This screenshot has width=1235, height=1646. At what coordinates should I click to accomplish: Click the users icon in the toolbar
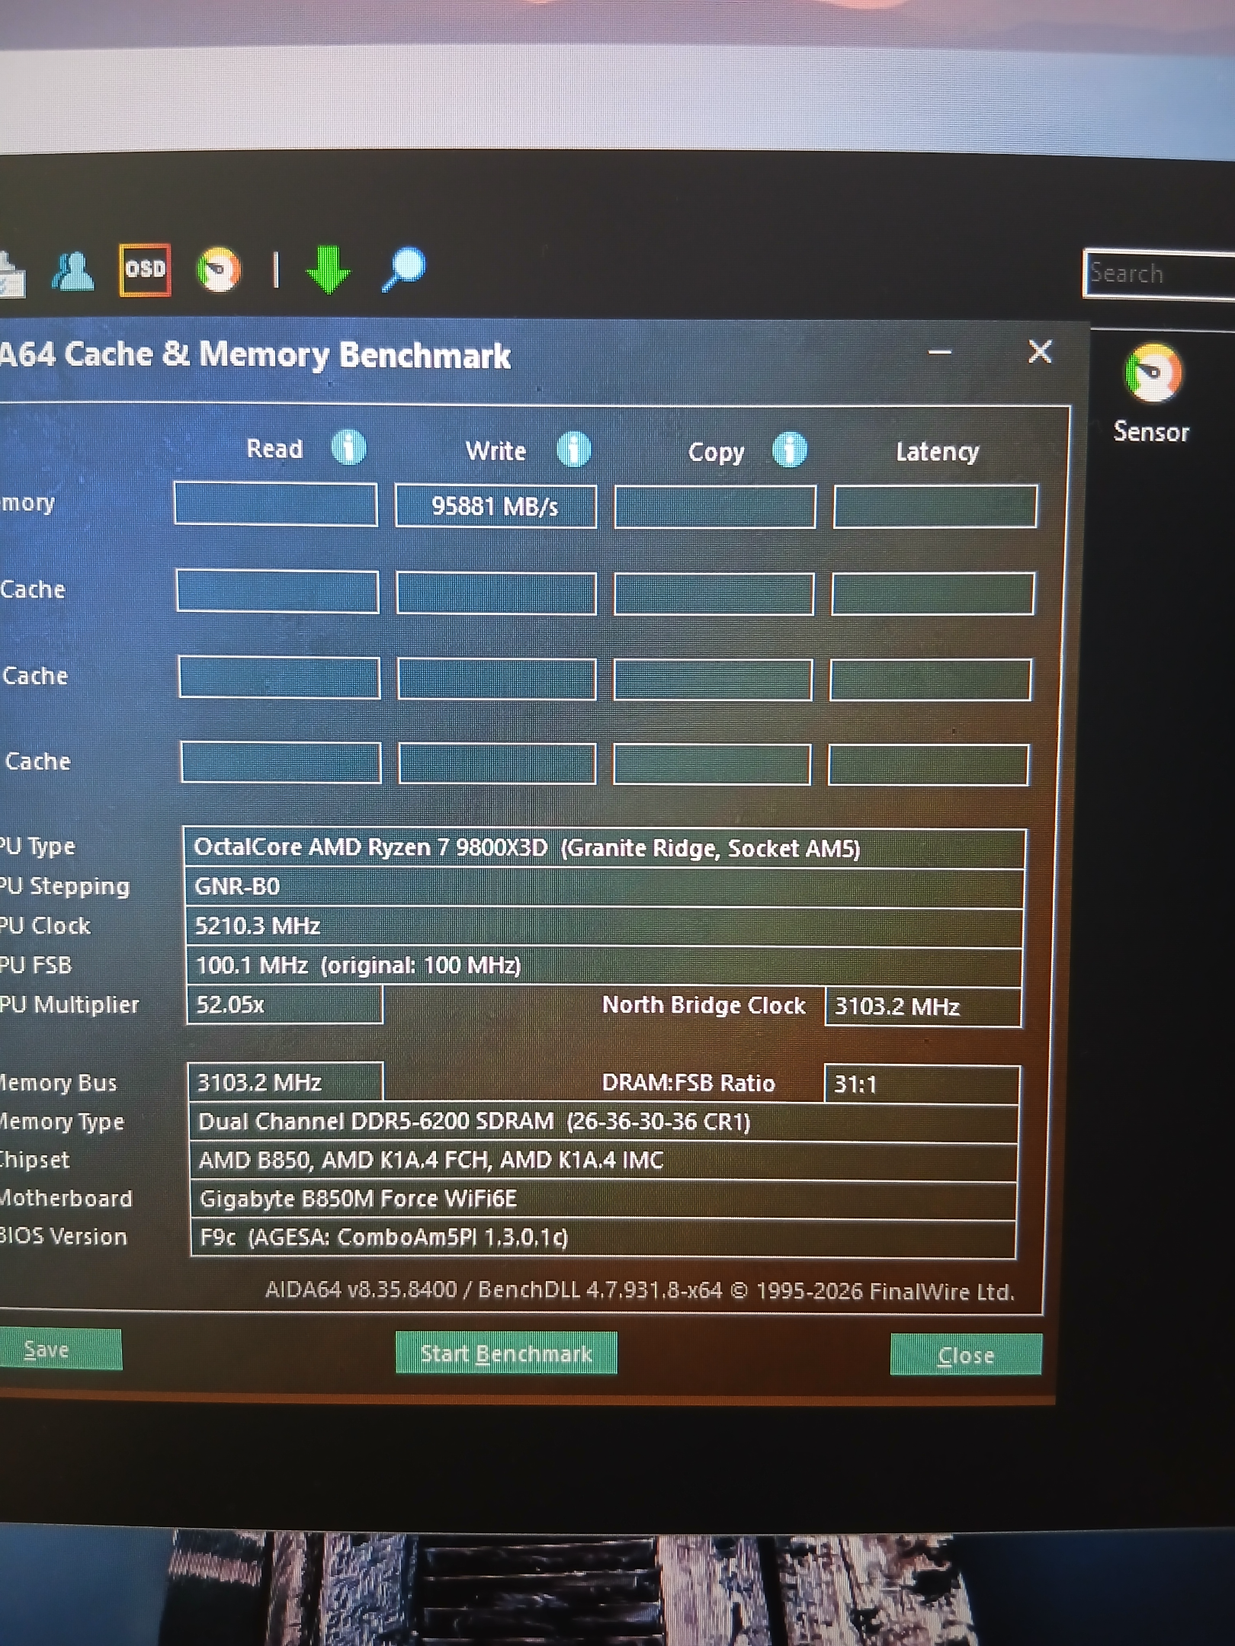(72, 271)
